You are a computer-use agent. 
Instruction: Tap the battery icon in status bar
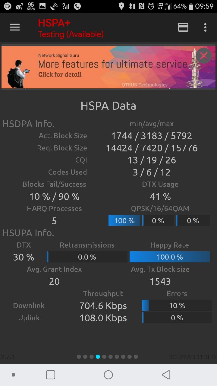[191, 6]
